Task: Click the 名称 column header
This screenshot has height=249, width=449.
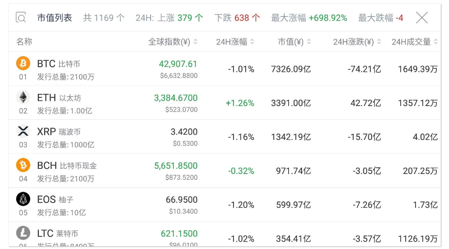Action: [24, 42]
